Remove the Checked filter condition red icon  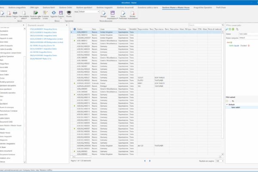click(x=249, y=46)
